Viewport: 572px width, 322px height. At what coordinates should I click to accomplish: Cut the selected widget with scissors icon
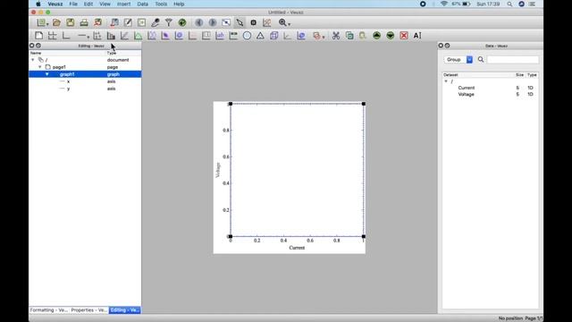(336, 36)
